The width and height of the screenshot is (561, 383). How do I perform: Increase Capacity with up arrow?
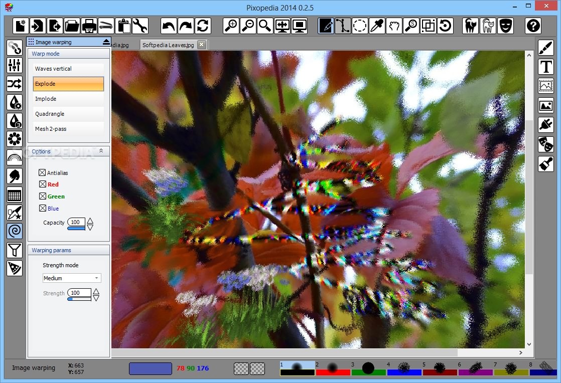[90, 221]
